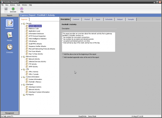Click the FireWall-1 Memory report icon
This screenshot has height=118, width=162.
(x=27, y=82)
